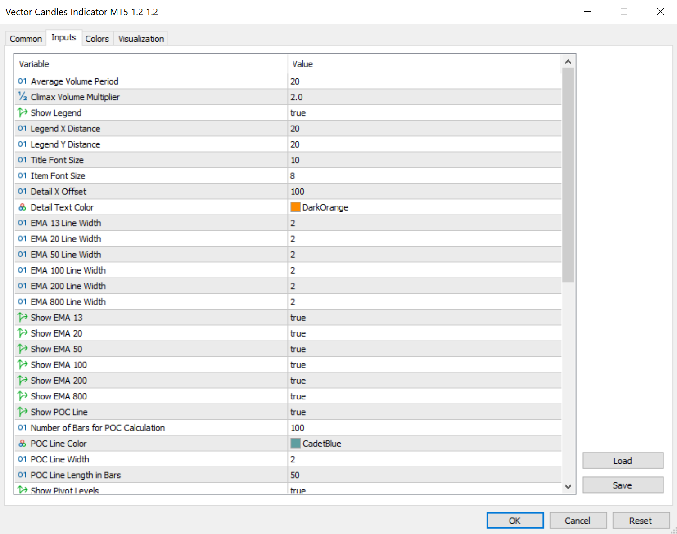Click the scrollbar up arrow

click(568, 62)
